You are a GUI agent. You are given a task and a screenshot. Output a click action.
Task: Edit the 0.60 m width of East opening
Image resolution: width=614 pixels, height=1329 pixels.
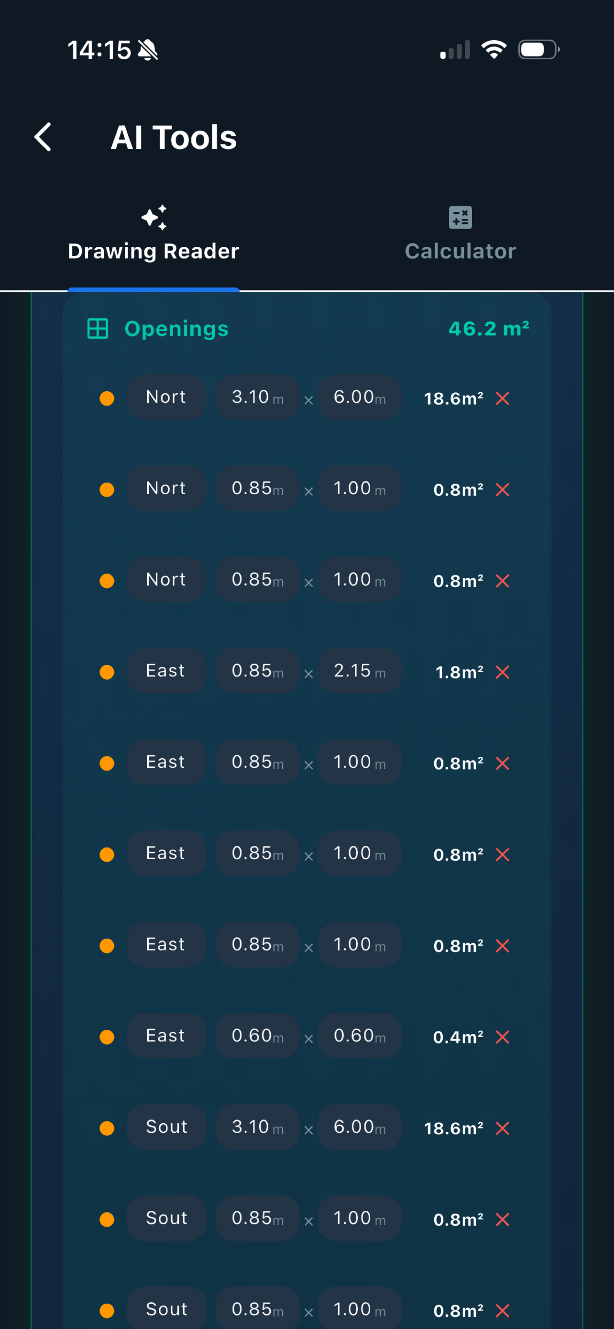click(257, 1035)
